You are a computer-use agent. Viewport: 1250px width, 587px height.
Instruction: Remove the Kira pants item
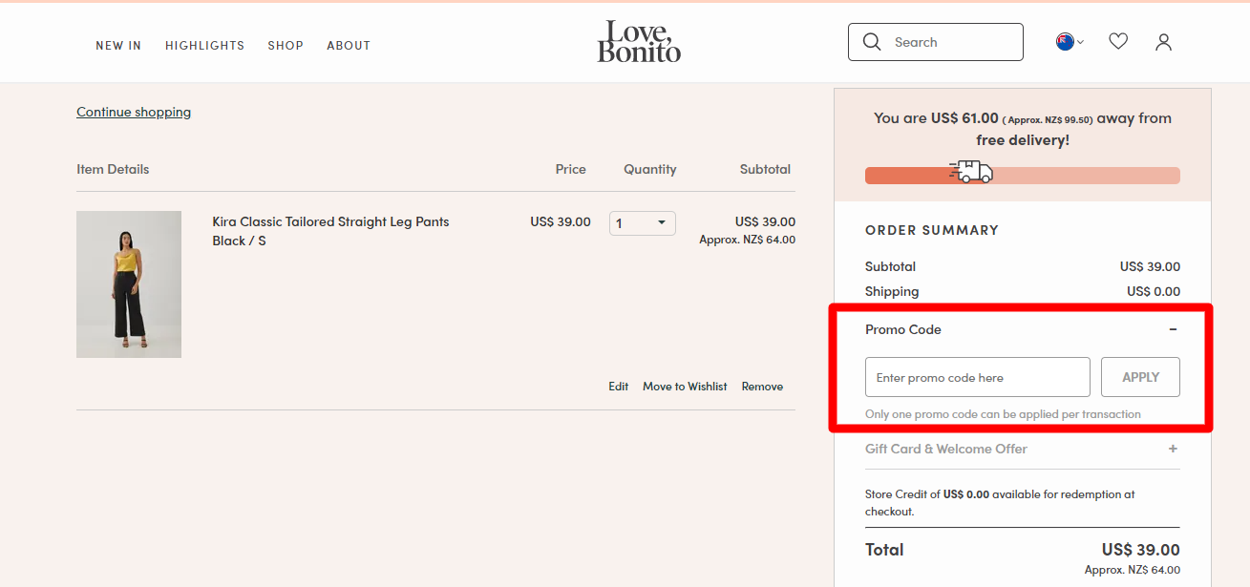tap(762, 387)
